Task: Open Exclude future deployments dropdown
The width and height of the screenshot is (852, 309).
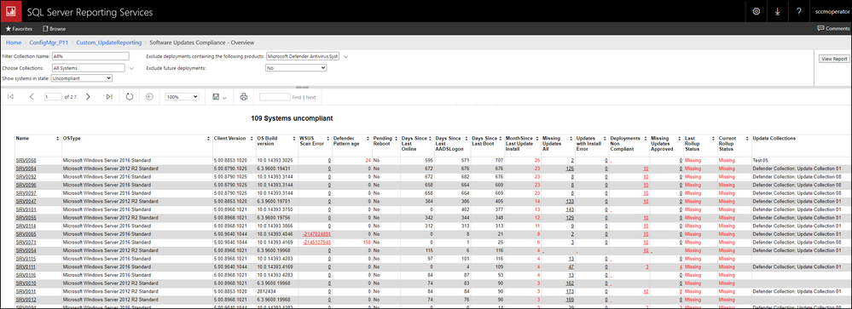Action: click(x=296, y=68)
